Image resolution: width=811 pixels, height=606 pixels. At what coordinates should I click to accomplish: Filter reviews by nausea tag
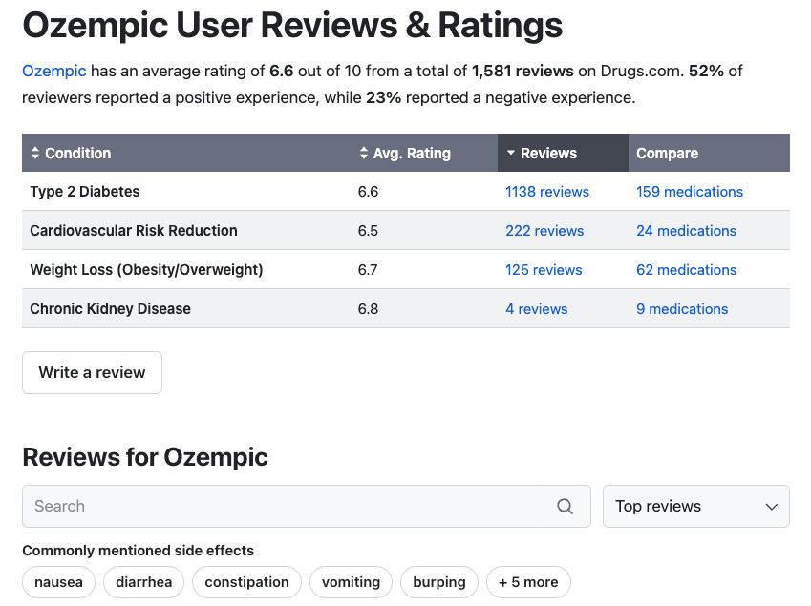pos(58,582)
